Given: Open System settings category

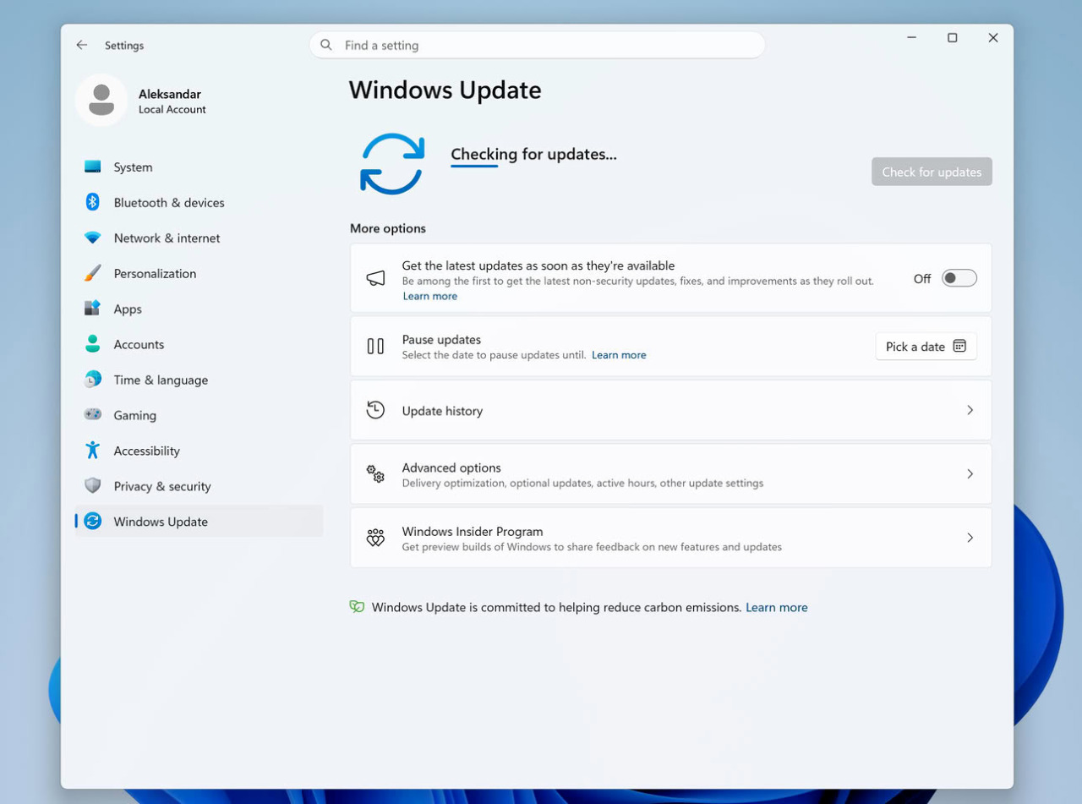Looking at the screenshot, I should click(x=199, y=167).
